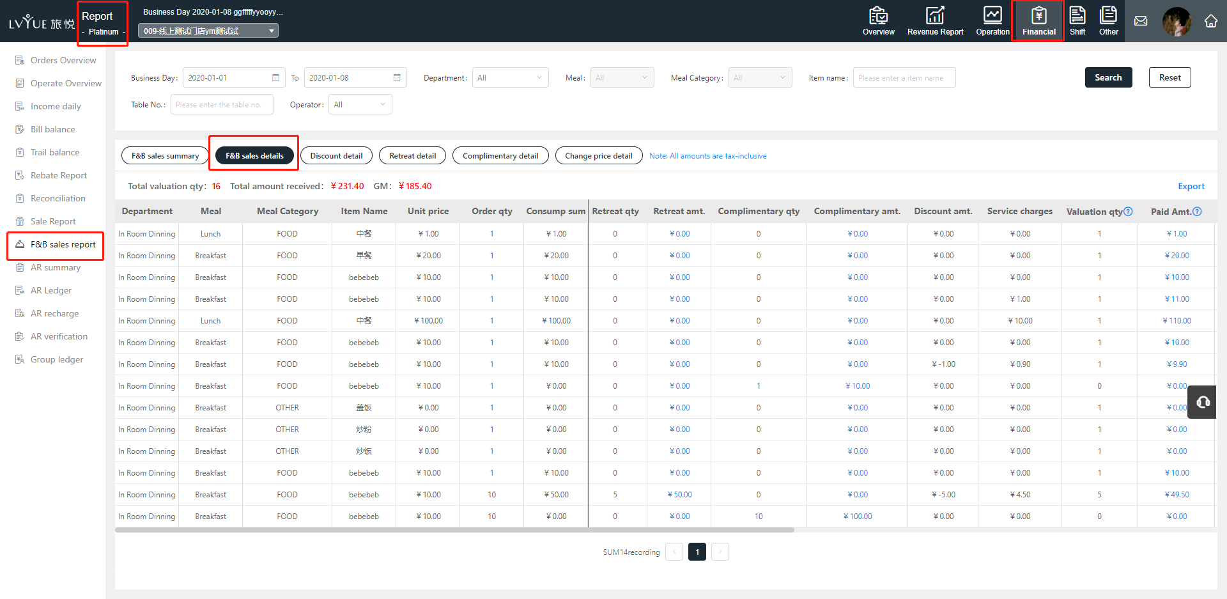Open the mail envelope icon
Image resolution: width=1227 pixels, height=599 pixels.
[x=1141, y=21]
